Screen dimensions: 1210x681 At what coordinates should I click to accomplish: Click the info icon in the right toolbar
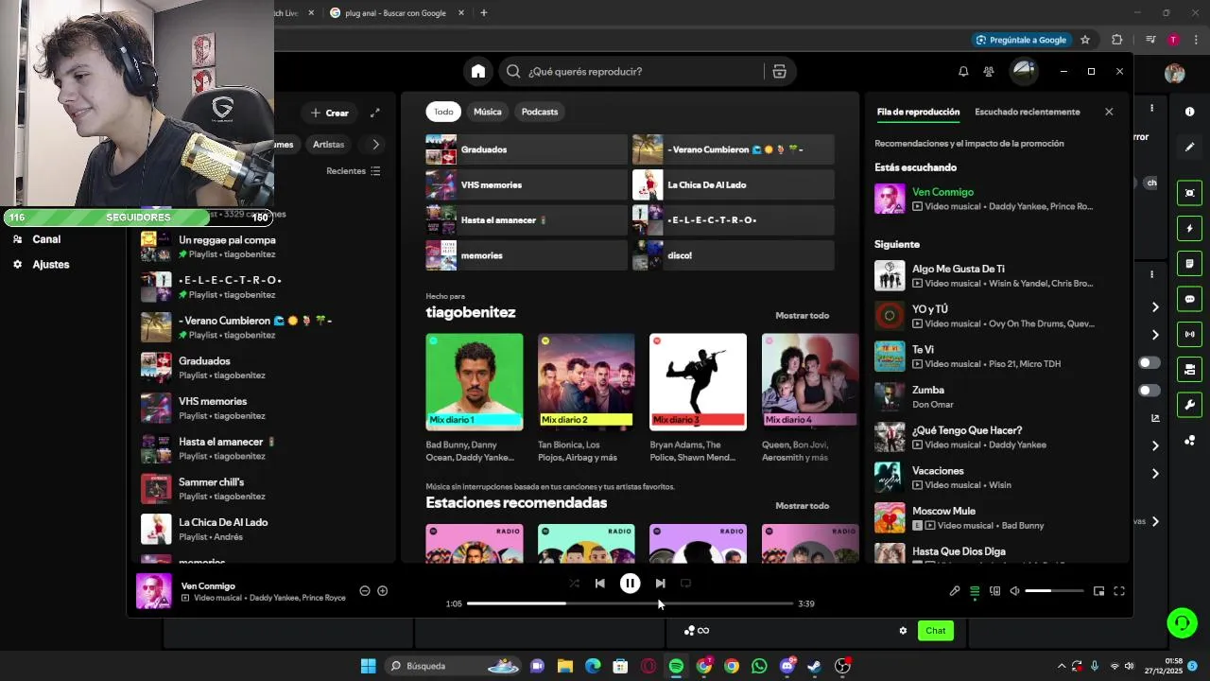(x=1190, y=112)
